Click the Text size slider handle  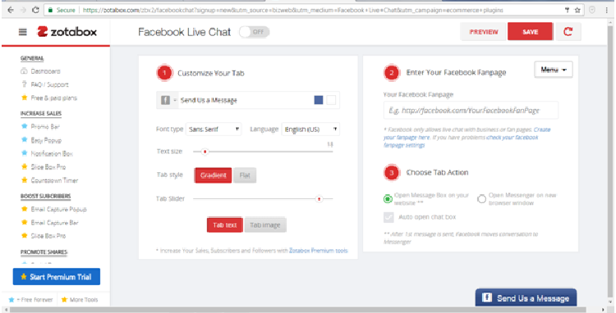point(205,152)
